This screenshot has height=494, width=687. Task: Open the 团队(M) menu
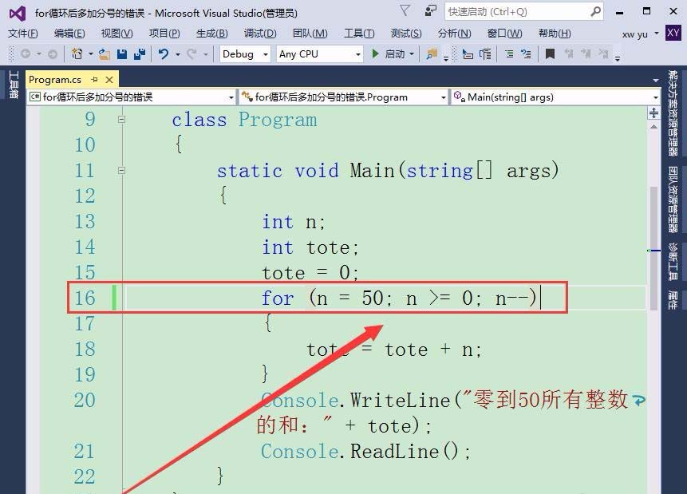(x=310, y=34)
